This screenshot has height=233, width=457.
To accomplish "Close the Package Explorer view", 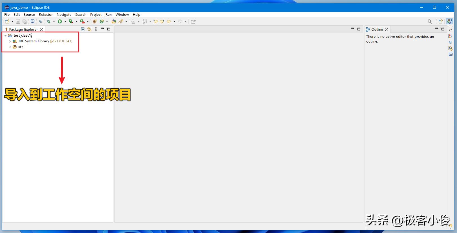I will point(41,29).
